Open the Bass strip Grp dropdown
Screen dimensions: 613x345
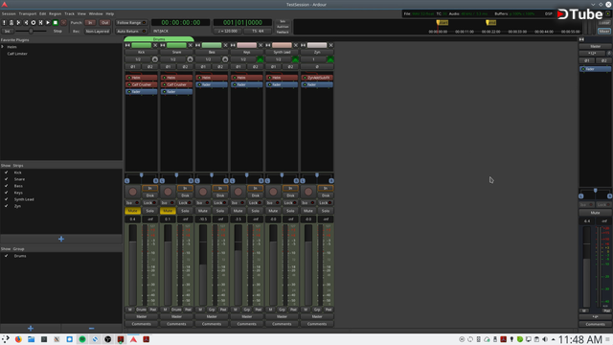212,310
